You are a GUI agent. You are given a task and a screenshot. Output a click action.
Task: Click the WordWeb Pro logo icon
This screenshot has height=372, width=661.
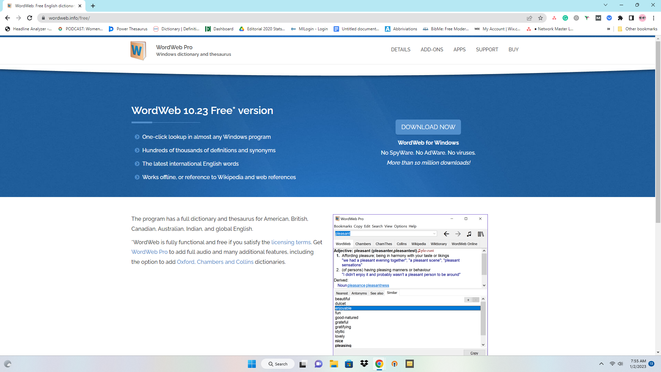pyautogui.click(x=138, y=51)
